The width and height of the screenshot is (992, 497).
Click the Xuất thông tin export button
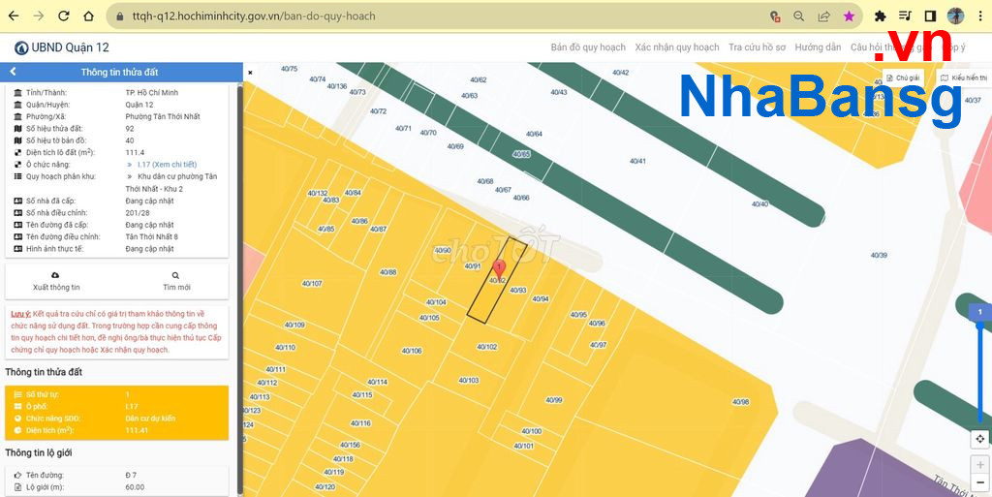click(56, 281)
